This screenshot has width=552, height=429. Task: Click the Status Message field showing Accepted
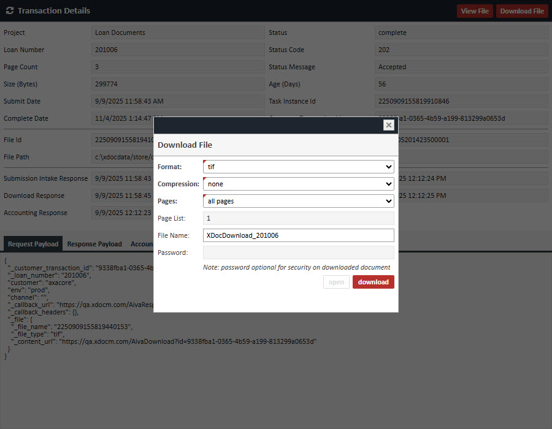[x=461, y=67]
